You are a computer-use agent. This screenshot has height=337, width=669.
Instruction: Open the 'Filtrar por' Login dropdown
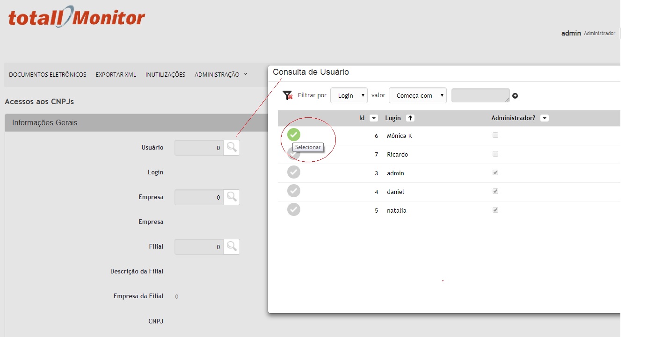coord(349,95)
